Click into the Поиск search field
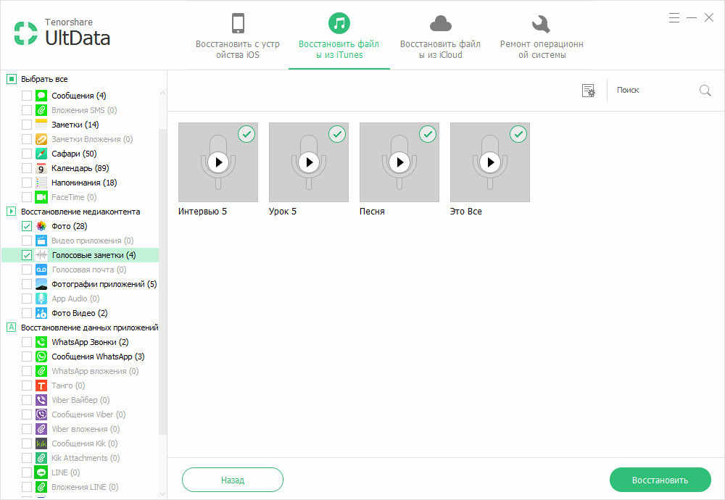Image resolution: width=725 pixels, height=500 pixels. 654,91
